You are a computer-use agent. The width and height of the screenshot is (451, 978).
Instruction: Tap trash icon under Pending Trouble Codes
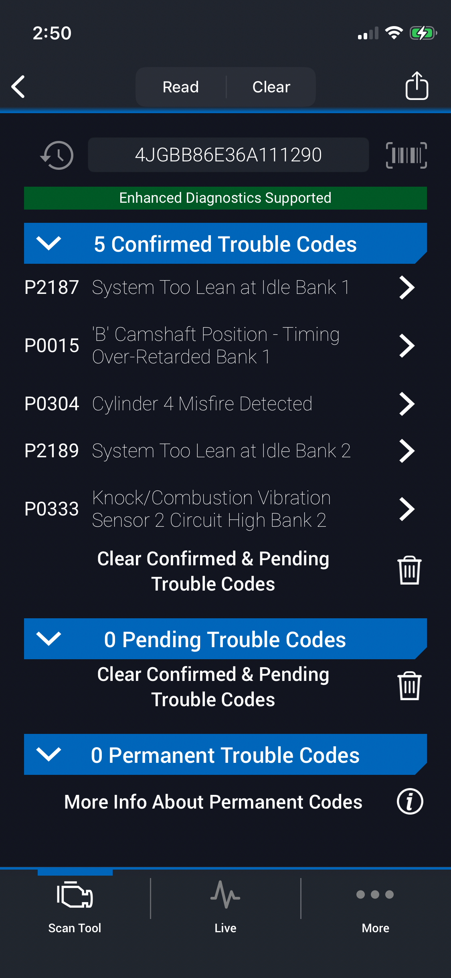(x=409, y=686)
